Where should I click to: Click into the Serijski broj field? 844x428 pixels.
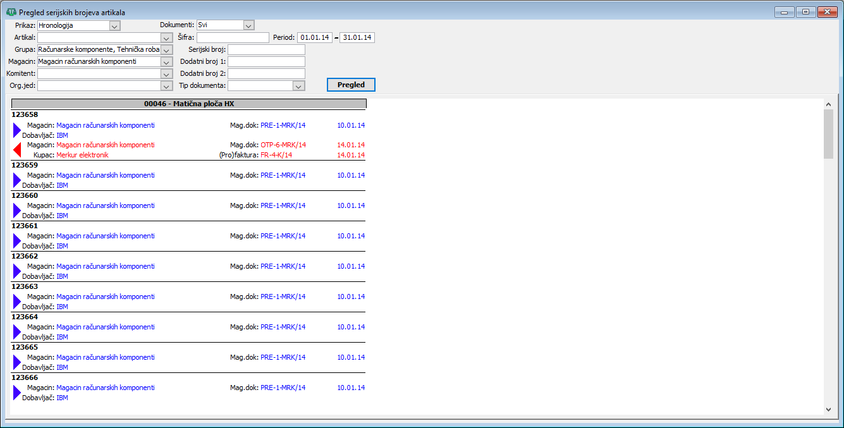point(266,49)
